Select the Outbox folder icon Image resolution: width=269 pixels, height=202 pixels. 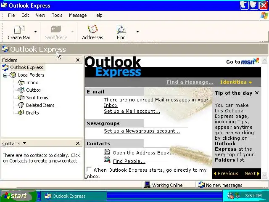pos(21,90)
